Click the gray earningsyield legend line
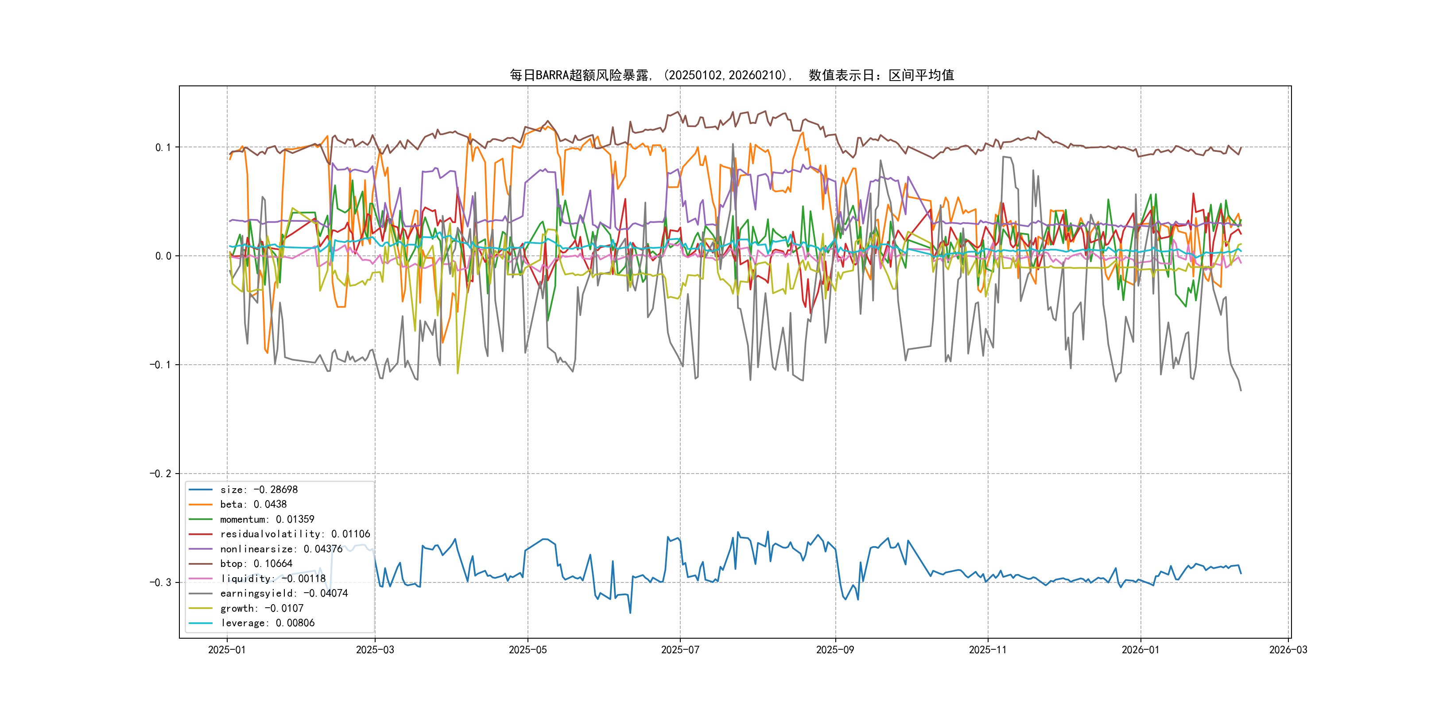The width and height of the screenshot is (1435, 717). pos(201,594)
